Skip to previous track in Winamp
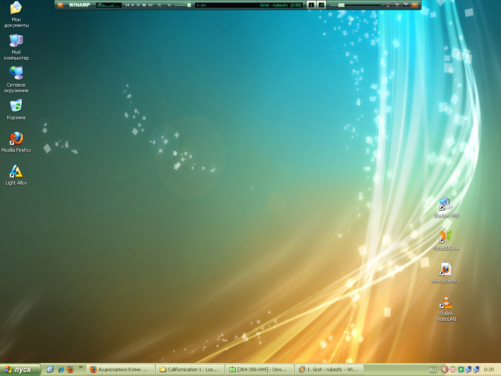The image size is (501, 376). 127,5
